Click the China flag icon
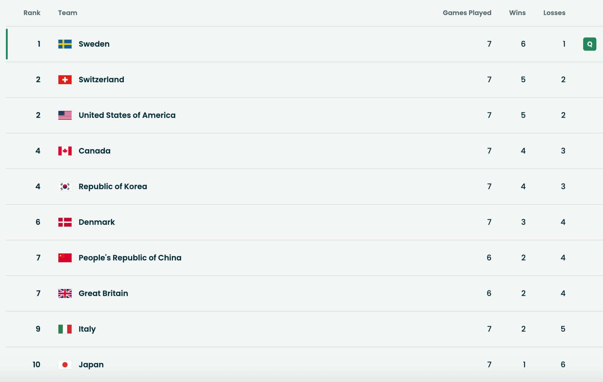Screen dimensions: 603x382 click(x=65, y=258)
